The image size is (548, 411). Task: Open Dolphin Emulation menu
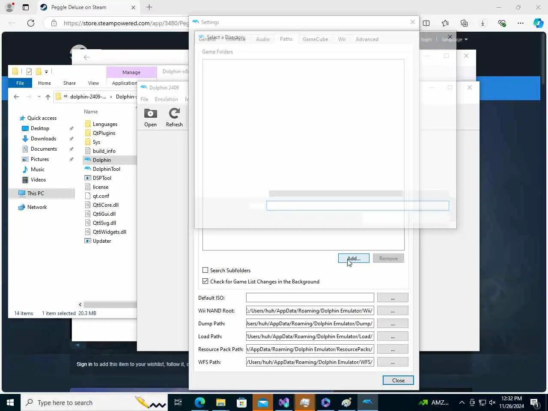[167, 99]
